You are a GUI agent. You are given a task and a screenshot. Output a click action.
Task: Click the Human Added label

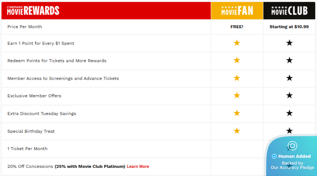pos(294,156)
